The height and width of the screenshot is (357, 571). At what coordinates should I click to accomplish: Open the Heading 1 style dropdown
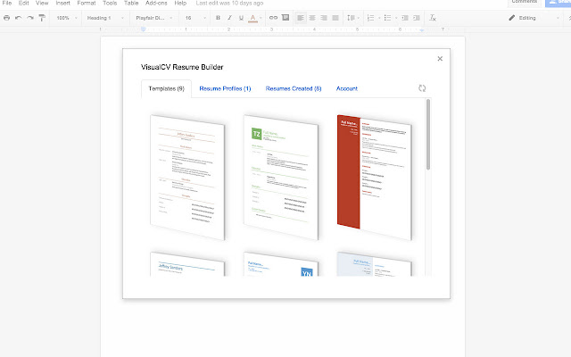pos(105,18)
